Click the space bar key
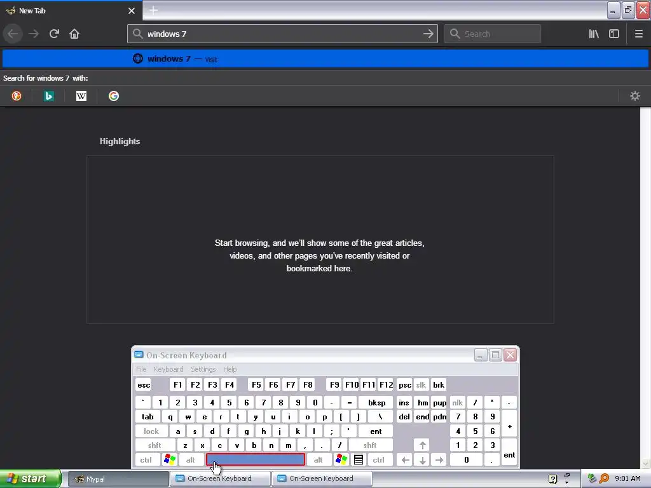The image size is (651, 488). [256, 459]
